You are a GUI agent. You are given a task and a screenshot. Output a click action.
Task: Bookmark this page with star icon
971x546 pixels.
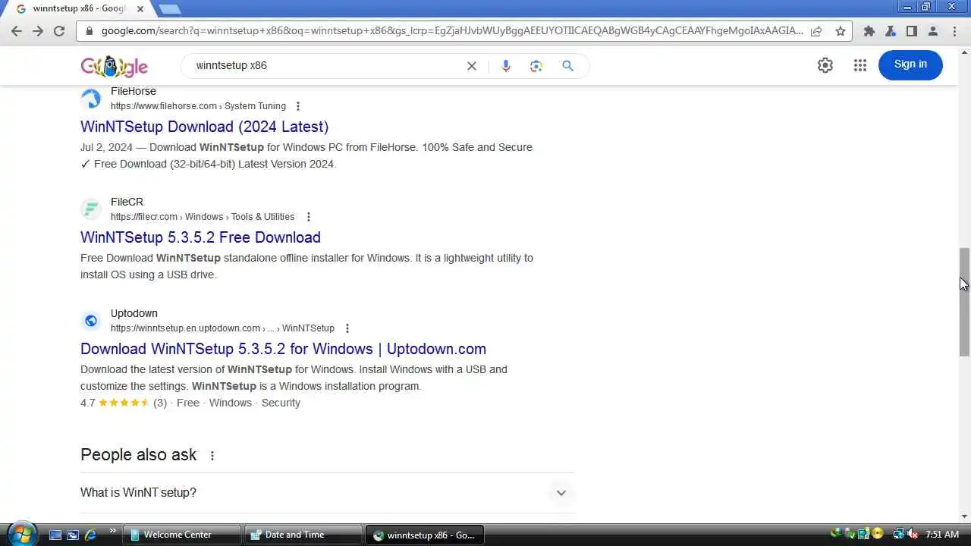click(841, 31)
